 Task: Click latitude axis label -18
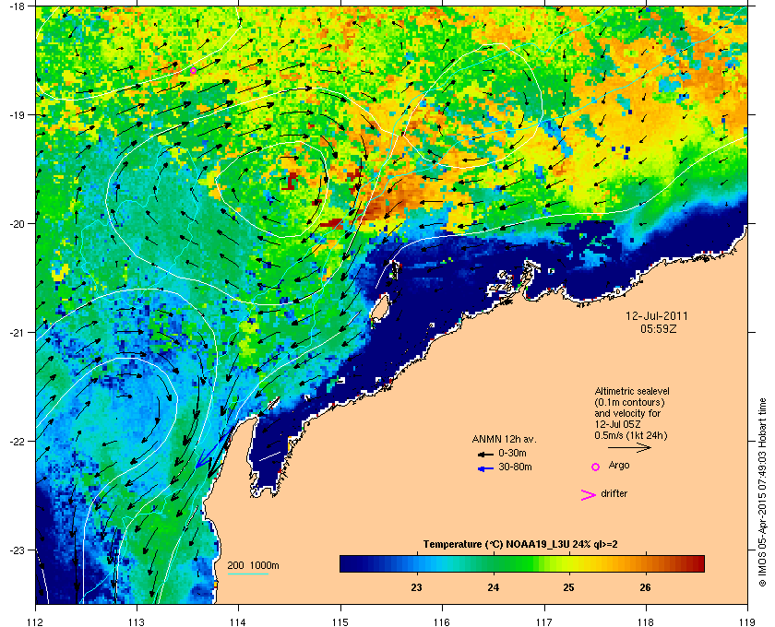point(17,6)
